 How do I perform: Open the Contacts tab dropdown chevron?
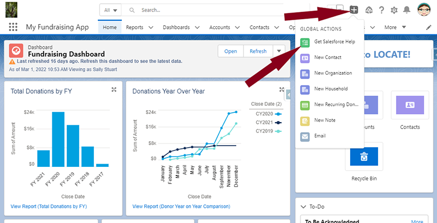276,27
